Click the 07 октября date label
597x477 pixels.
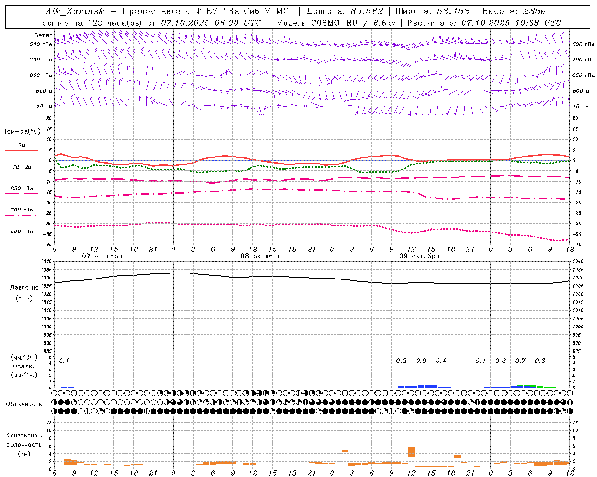click(102, 256)
